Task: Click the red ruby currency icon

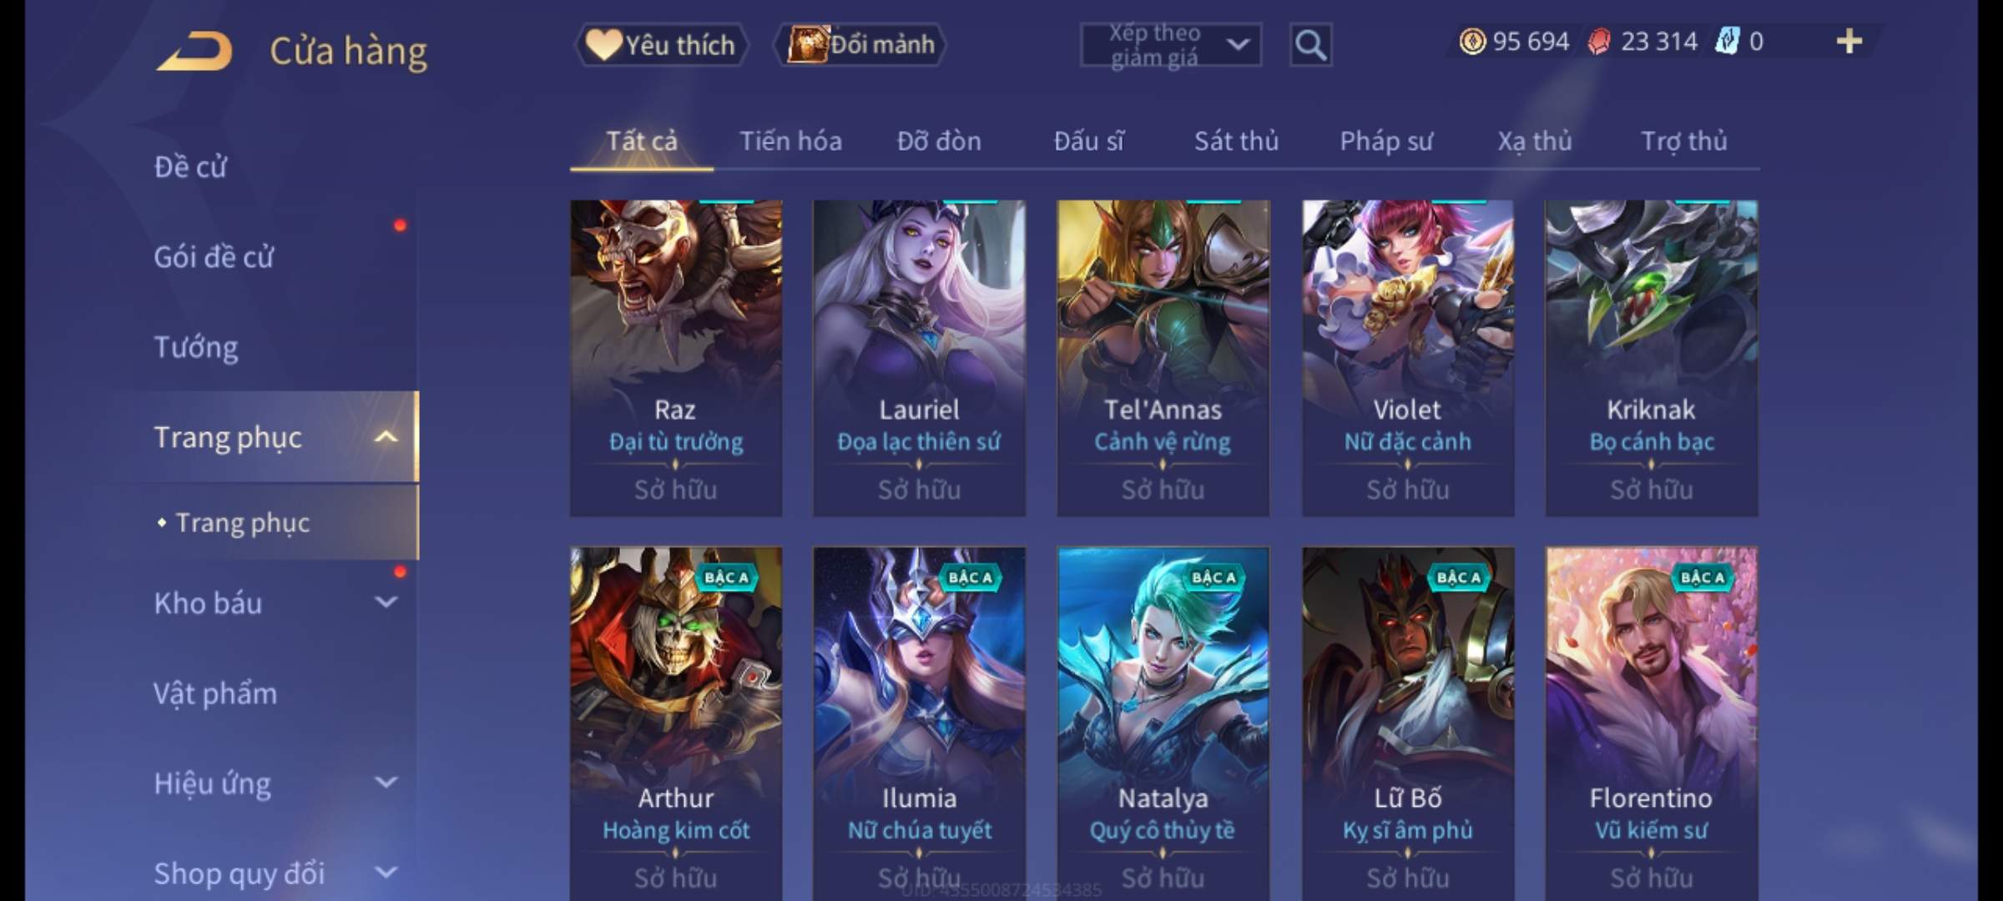Action: (x=1599, y=41)
